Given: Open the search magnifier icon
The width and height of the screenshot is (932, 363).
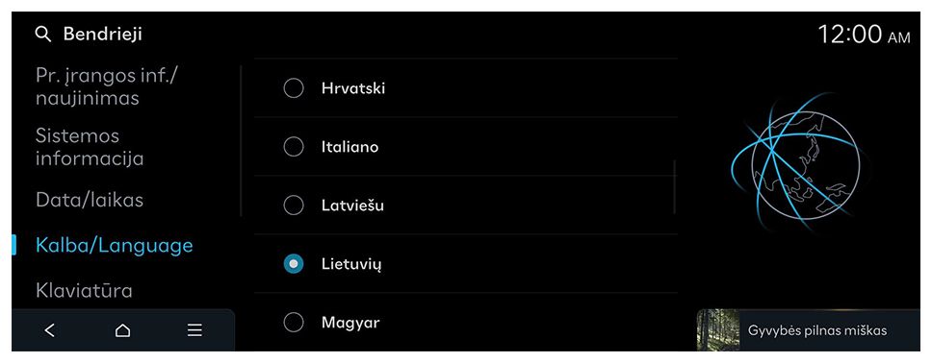Looking at the screenshot, I should click(42, 35).
